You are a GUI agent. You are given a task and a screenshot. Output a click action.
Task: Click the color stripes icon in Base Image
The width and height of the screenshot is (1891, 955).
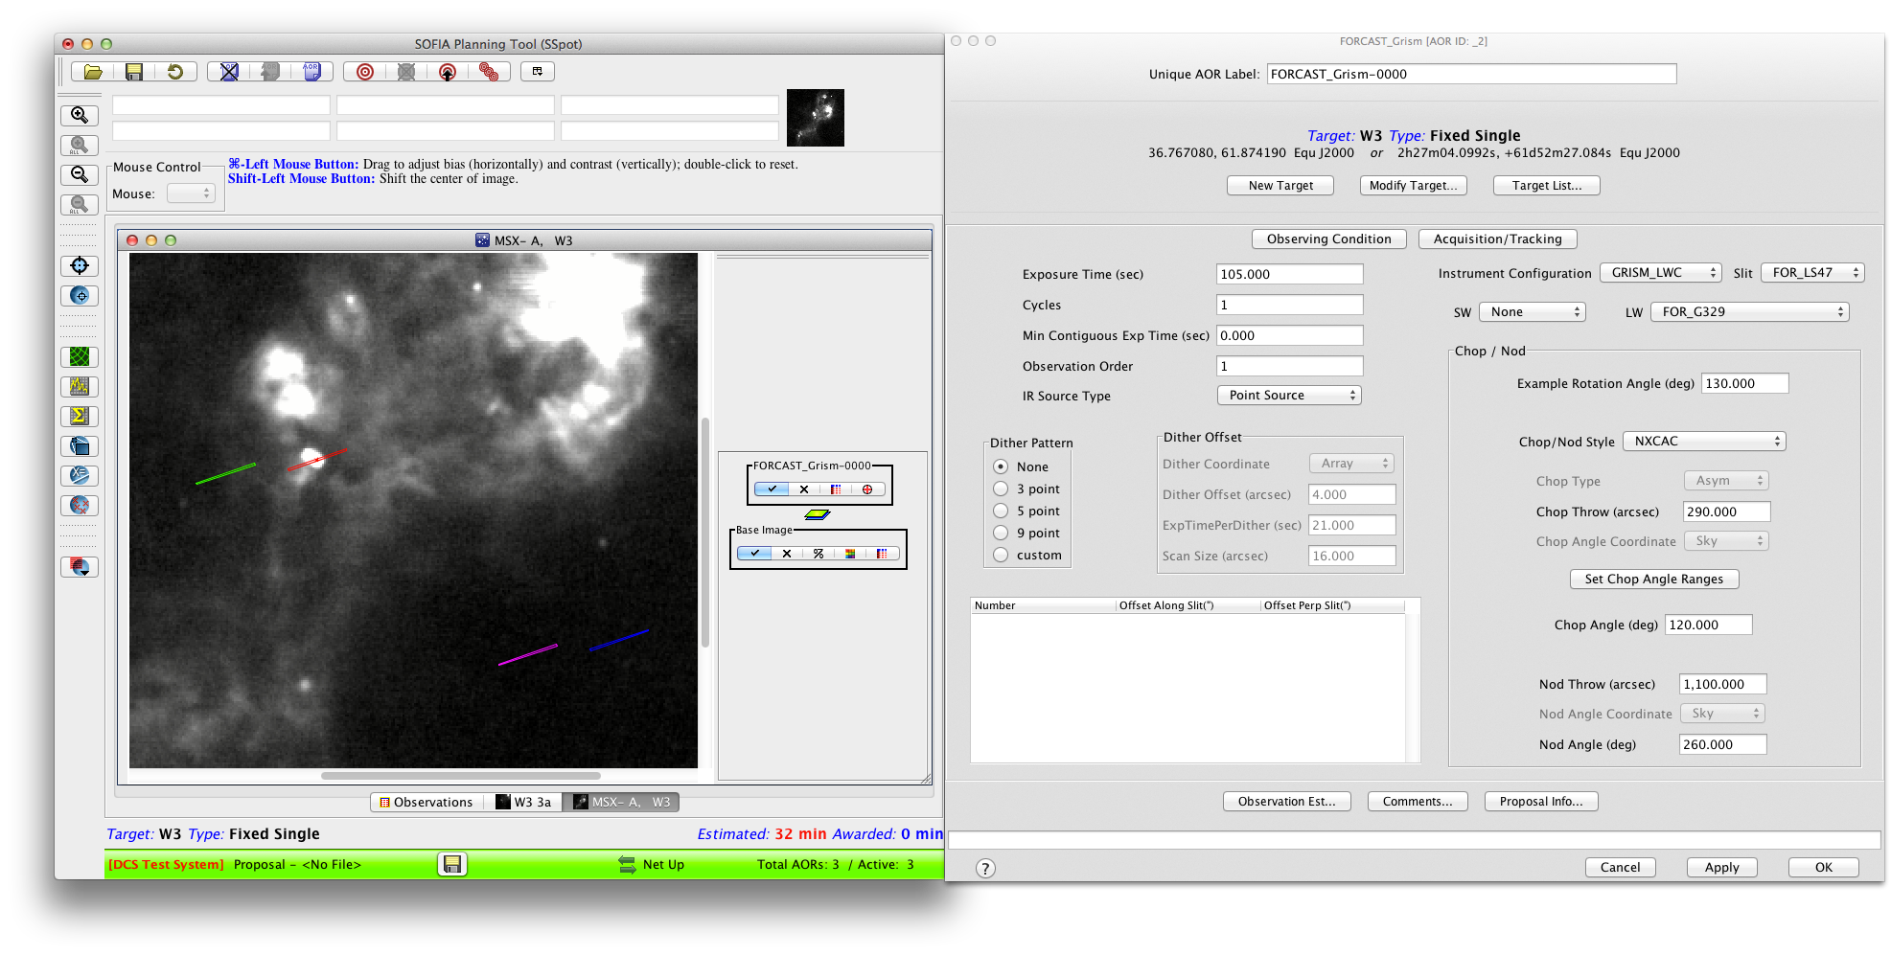click(882, 554)
